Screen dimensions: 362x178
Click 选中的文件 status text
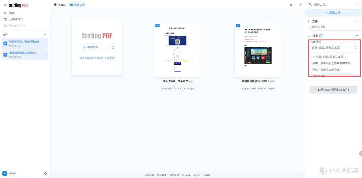pyautogui.click(x=319, y=27)
